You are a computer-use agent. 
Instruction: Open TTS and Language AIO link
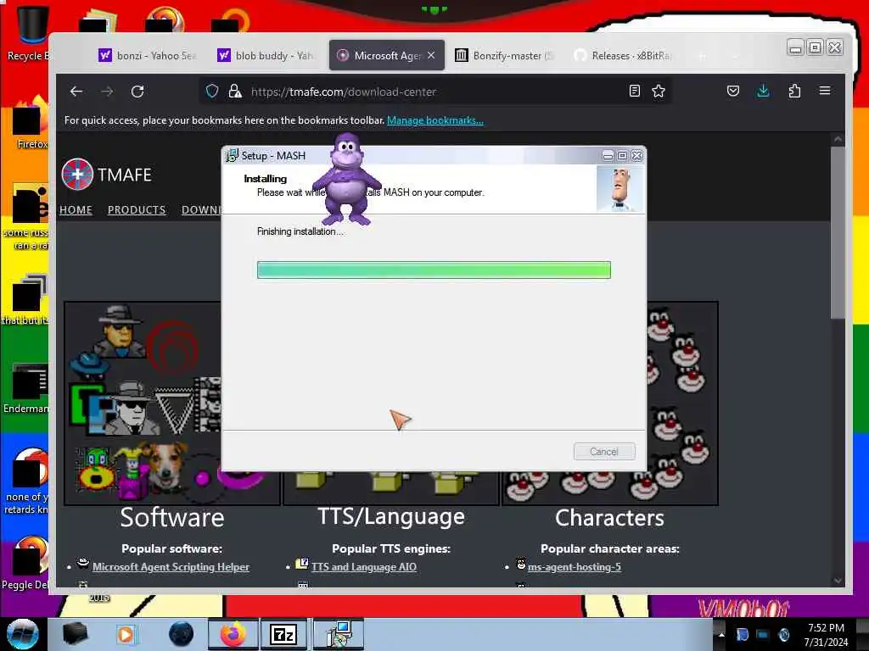pyautogui.click(x=363, y=567)
